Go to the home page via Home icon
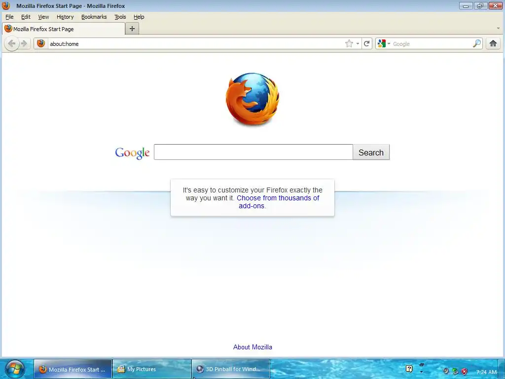 point(493,43)
